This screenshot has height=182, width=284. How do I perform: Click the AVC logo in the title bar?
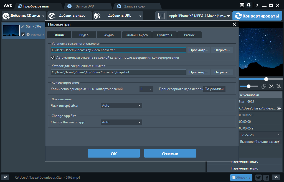coord(8,6)
